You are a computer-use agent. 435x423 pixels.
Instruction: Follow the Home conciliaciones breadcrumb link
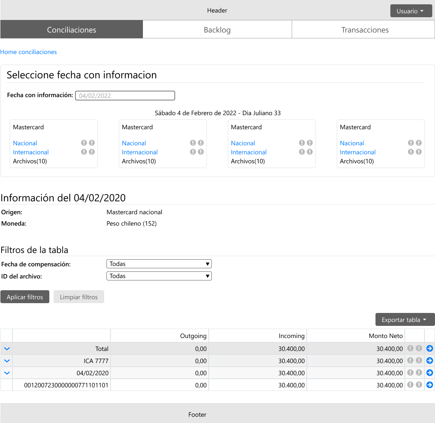click(x=29, y=52)
